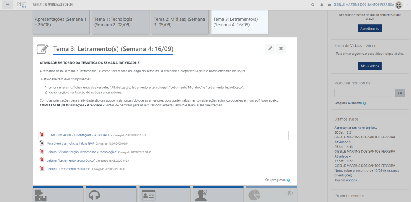
Task: Click the forum search input field
Action: (x=365, y=93)
